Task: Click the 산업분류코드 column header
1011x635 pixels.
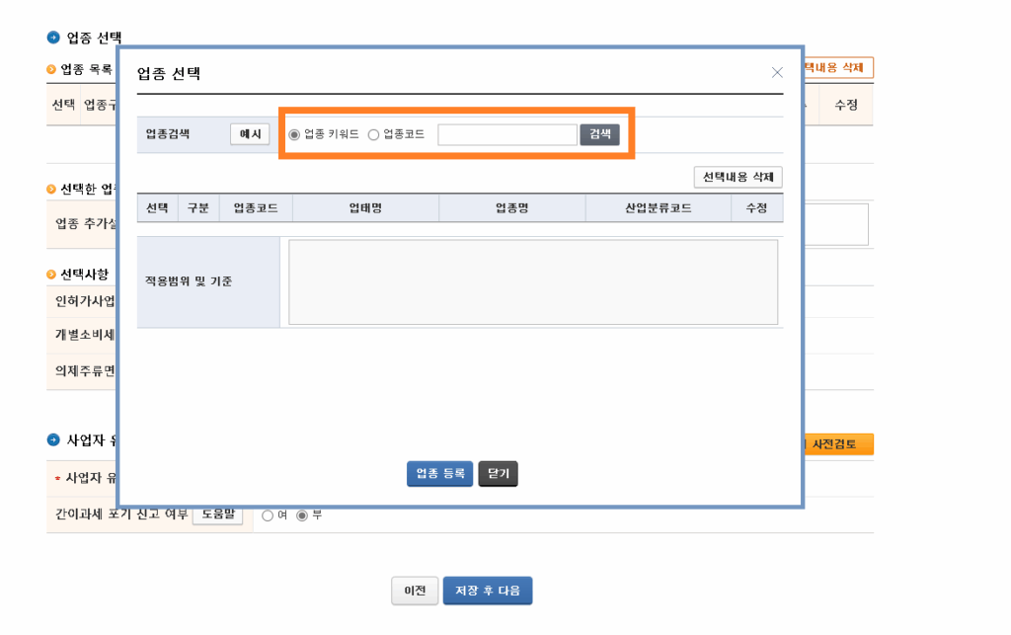Action: (658, 208)
